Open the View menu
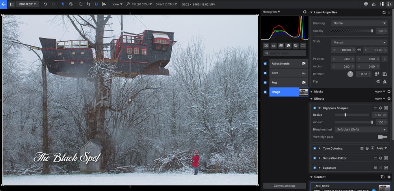394x191 pixels. click(117, 4)
